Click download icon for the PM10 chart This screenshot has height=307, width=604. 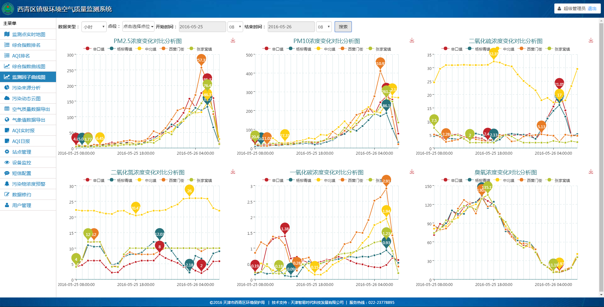point(412,41)
